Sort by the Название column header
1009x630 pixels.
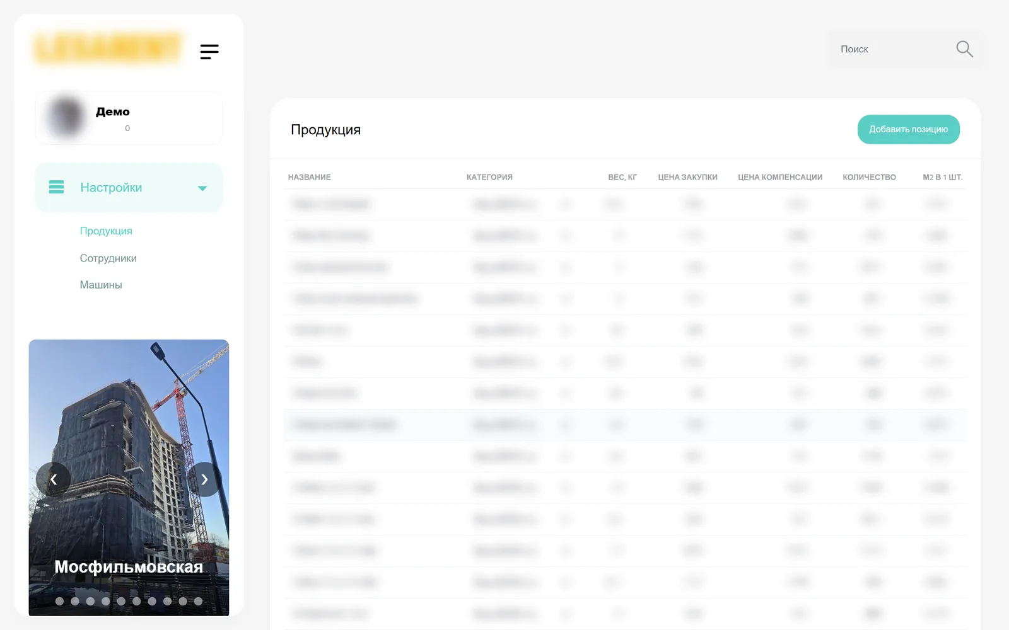click(310, 177)
